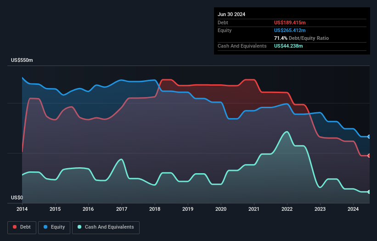This screenshot has height=241, width=377.
Task: Click the 2021 x-axis label
Action: tap(254, 209)
